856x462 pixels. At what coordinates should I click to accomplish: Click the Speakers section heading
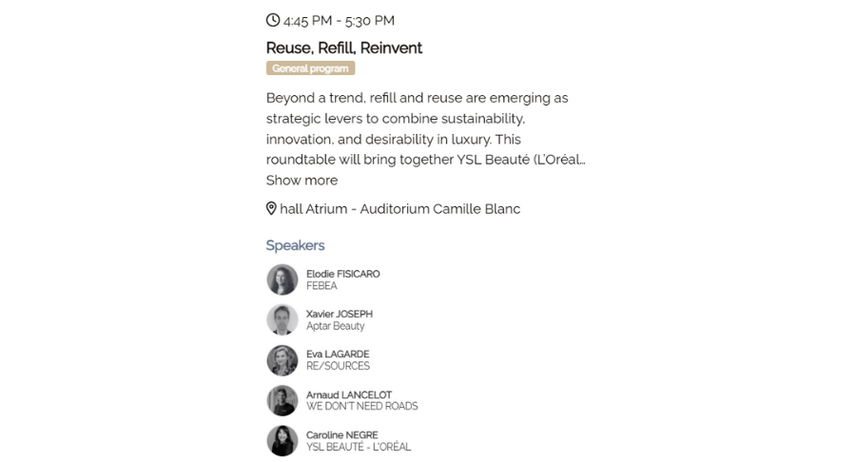coord(296,245)
